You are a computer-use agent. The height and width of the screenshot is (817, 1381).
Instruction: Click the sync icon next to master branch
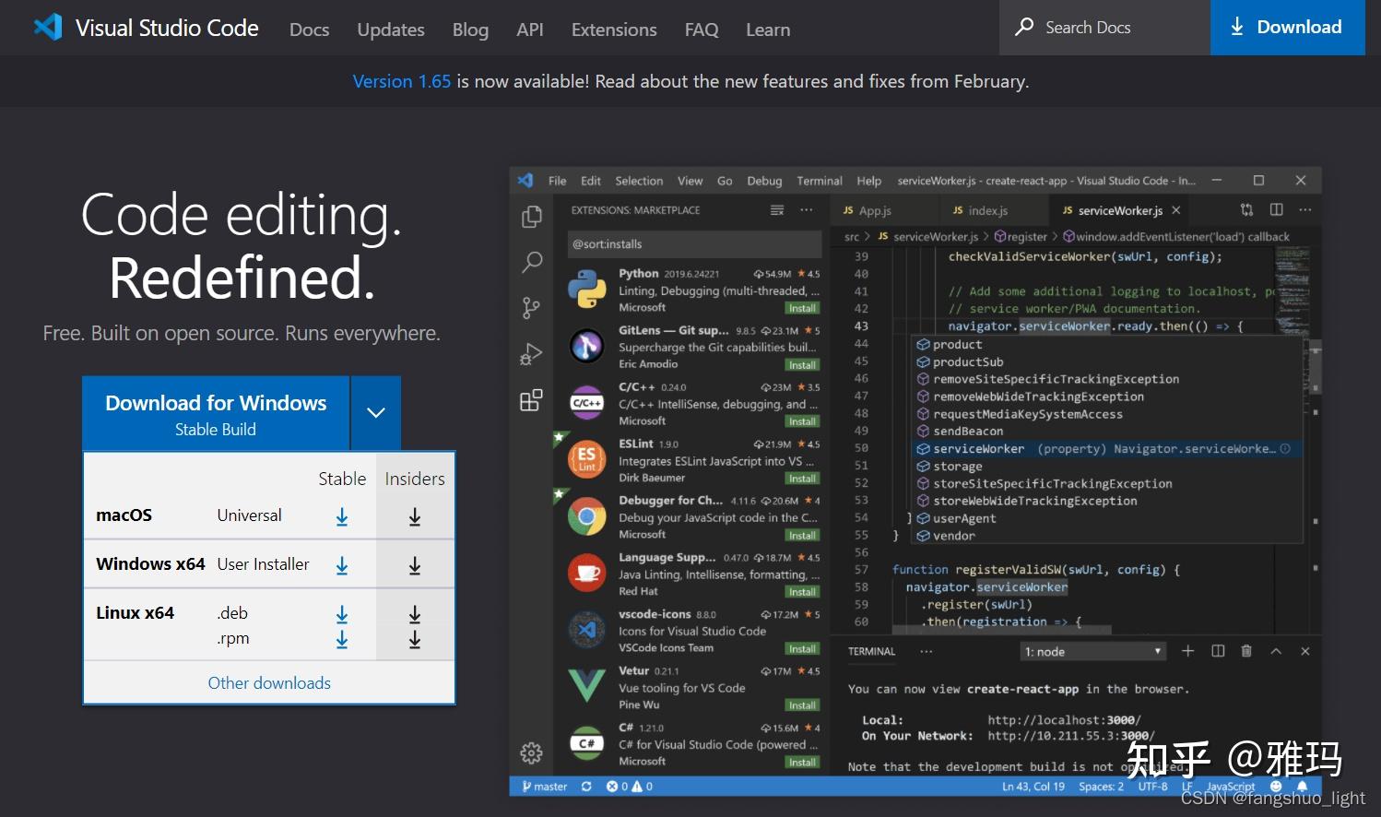pos(586,786)
